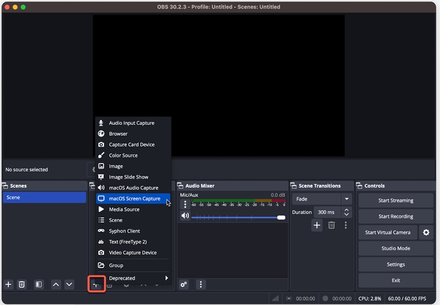Add a new transition with plus icon

click(317, 225)
